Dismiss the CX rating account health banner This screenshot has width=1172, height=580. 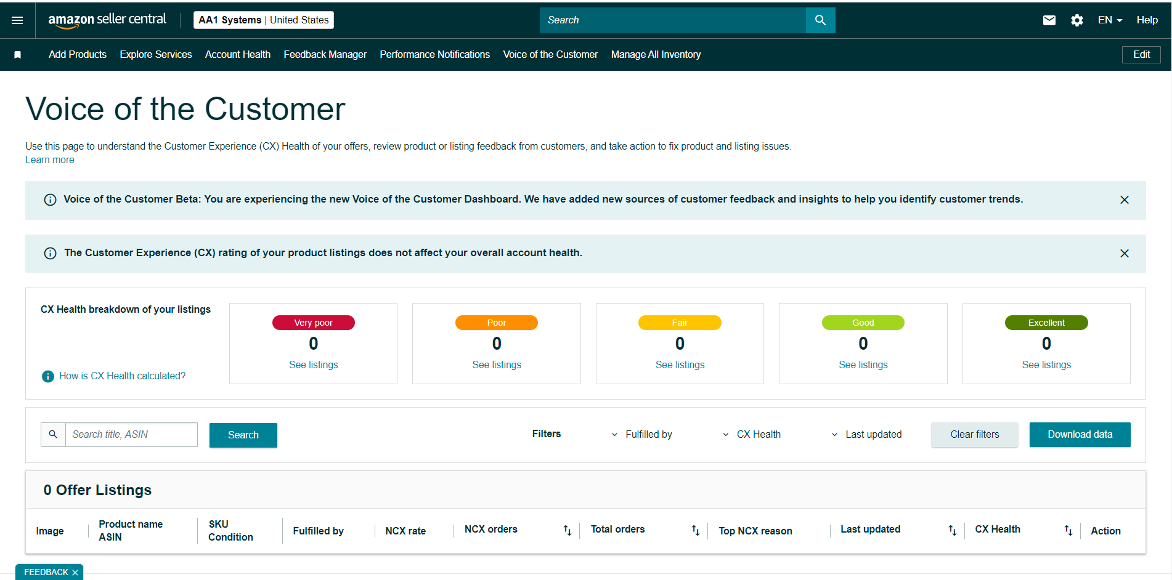(1124, 254)
